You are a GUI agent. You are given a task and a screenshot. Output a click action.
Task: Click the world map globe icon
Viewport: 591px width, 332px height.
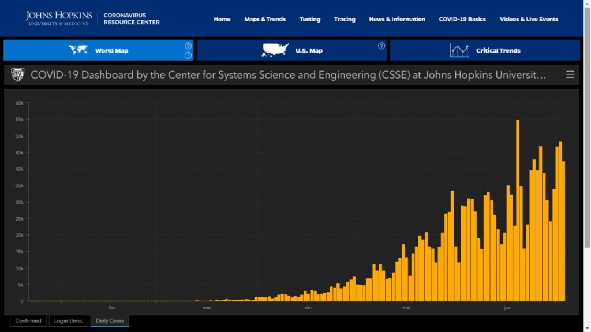(x=78, y=50)
